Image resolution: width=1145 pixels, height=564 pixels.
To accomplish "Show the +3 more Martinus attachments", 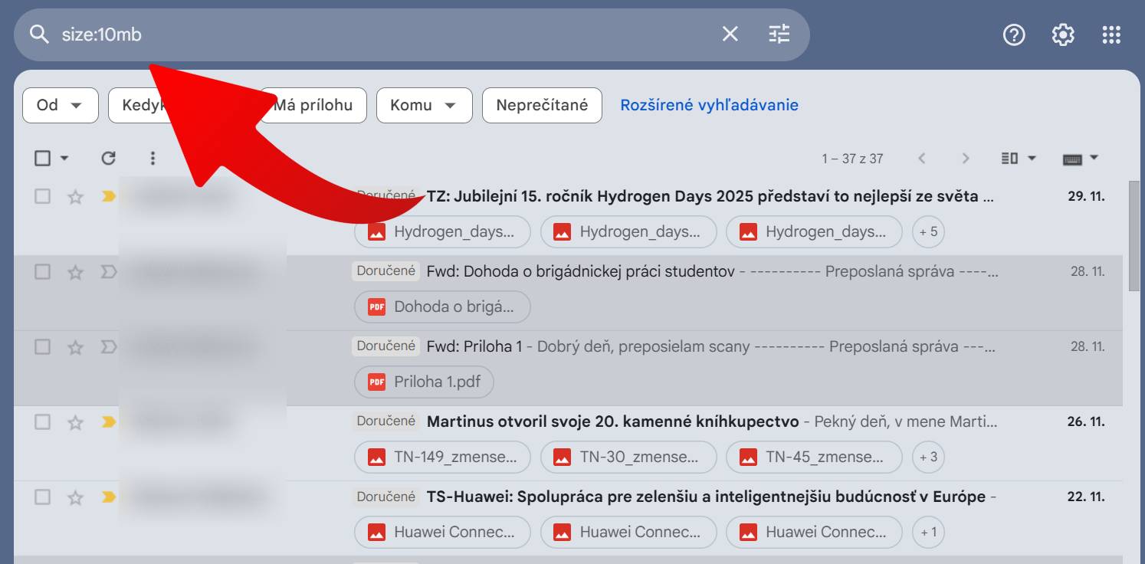I will (928, 457).
